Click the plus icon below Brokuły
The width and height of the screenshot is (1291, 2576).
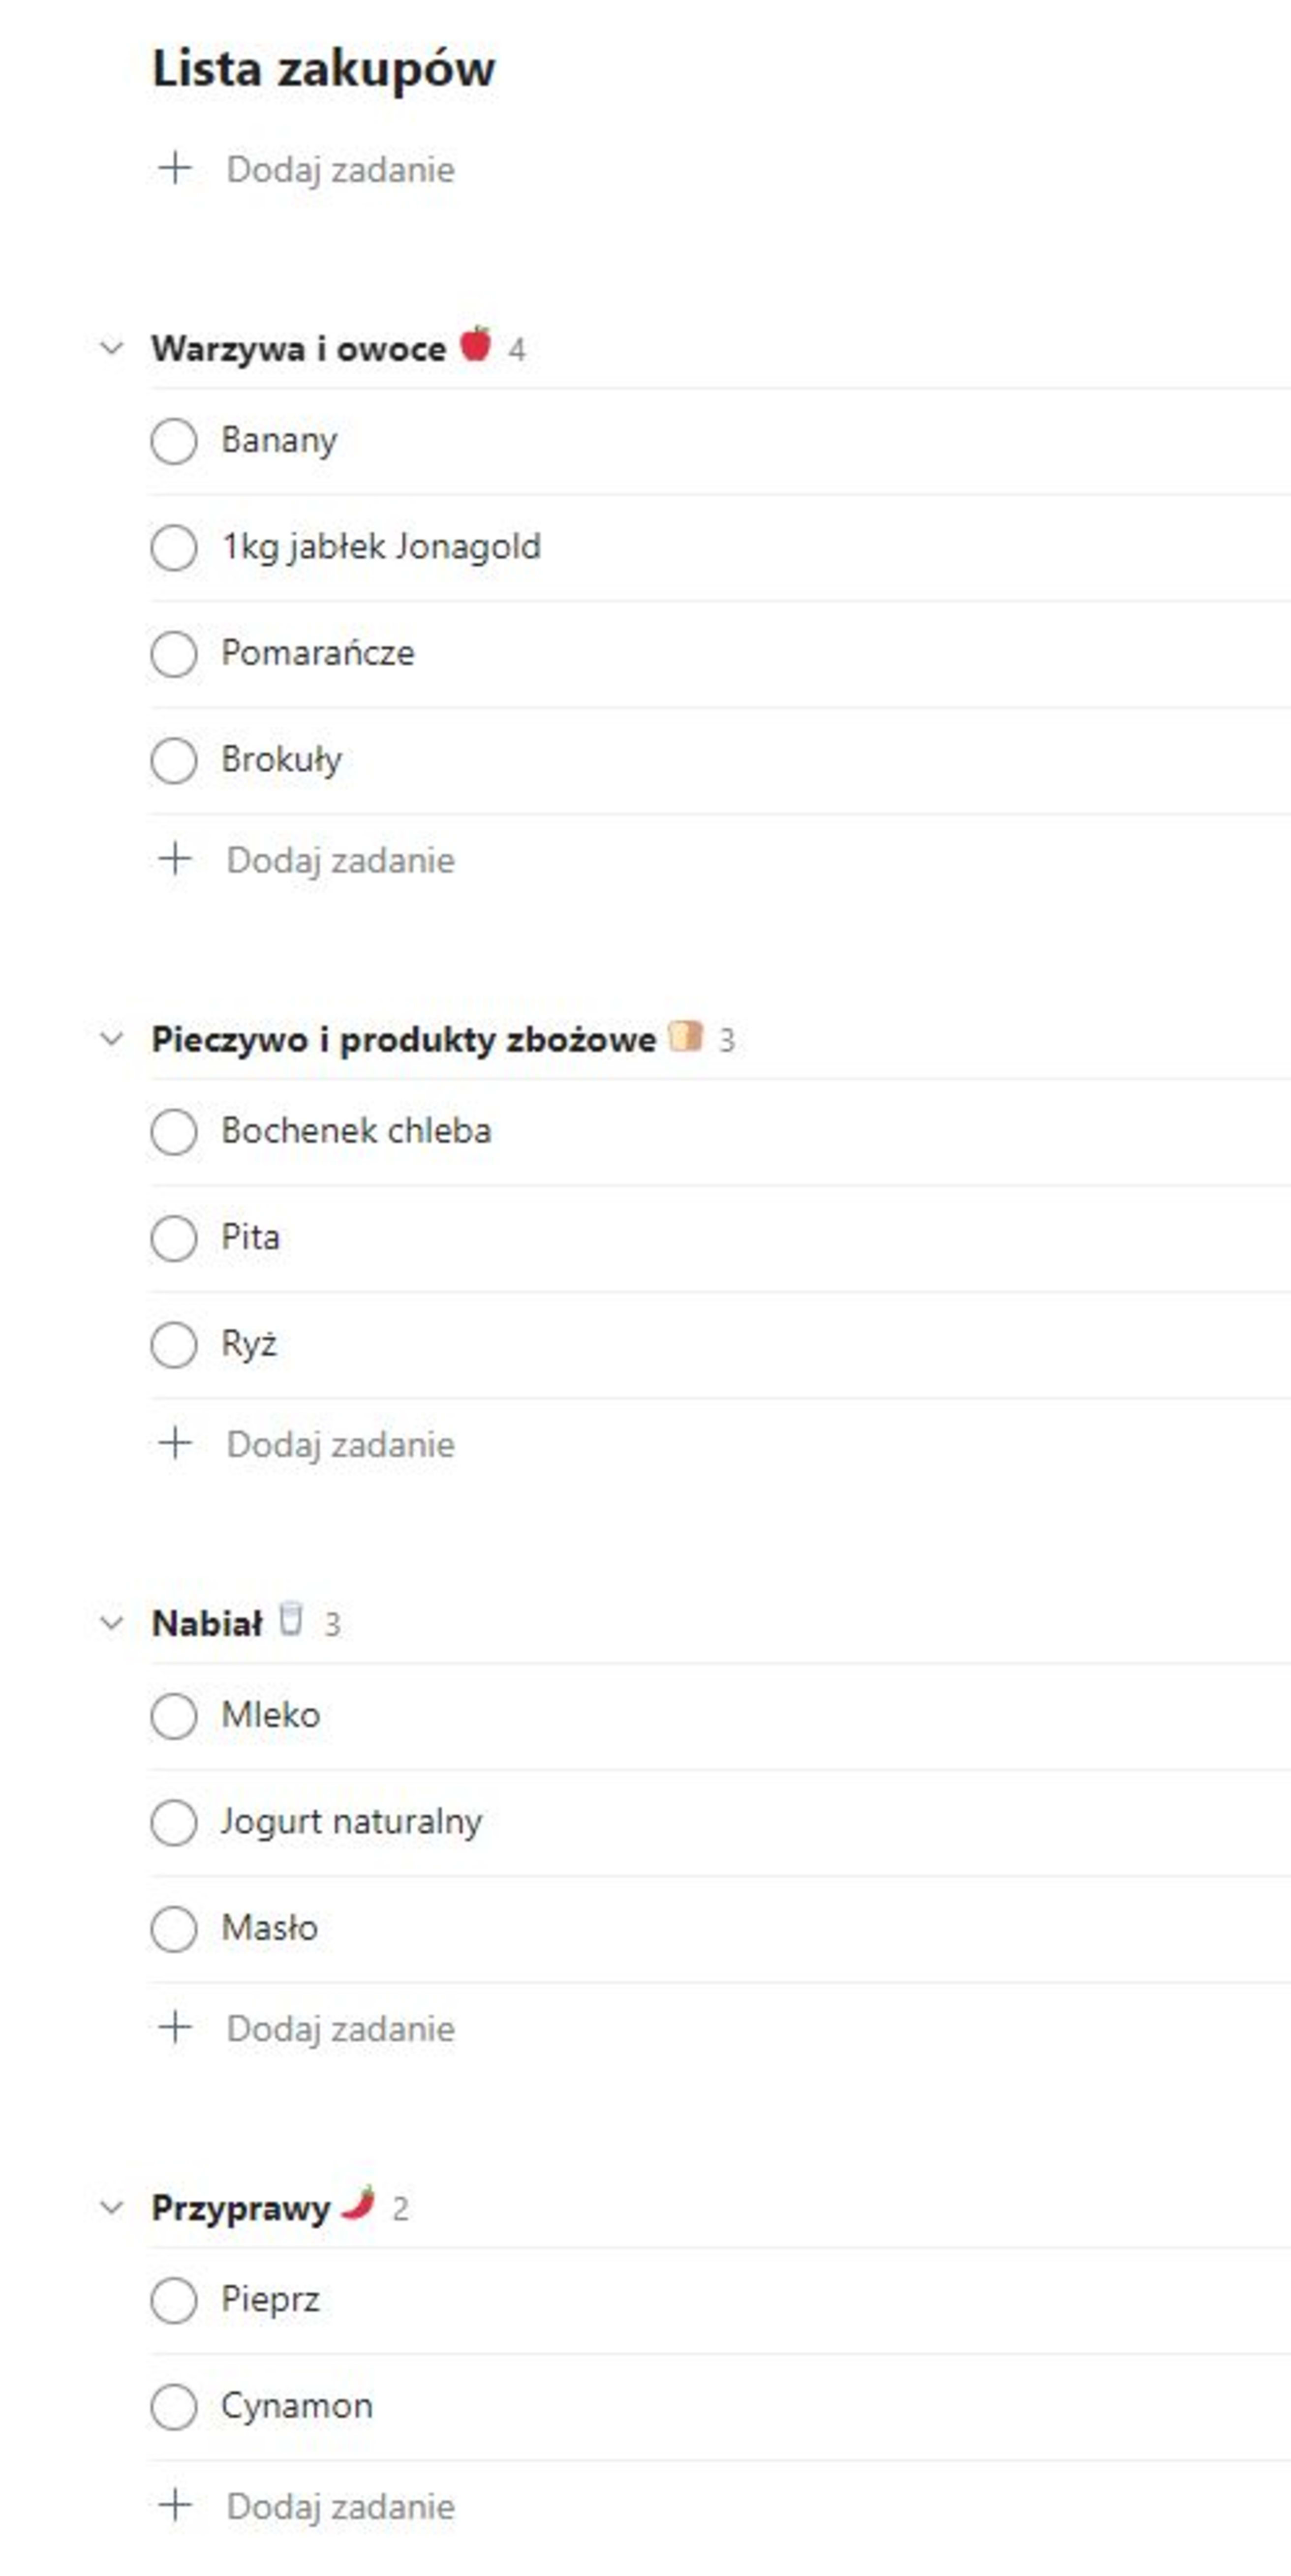pyautogui.click(x=175, y=859)
